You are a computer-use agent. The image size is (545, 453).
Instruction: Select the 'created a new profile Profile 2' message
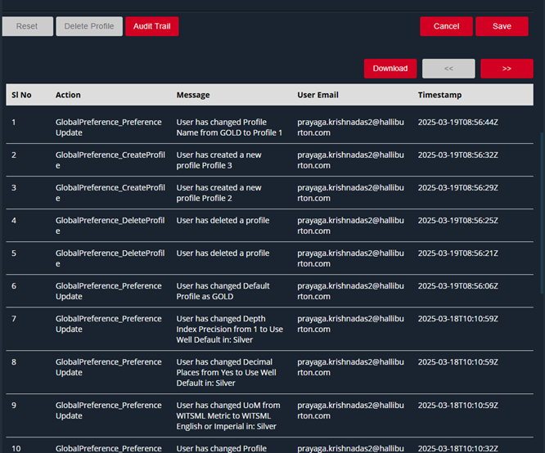218,193
